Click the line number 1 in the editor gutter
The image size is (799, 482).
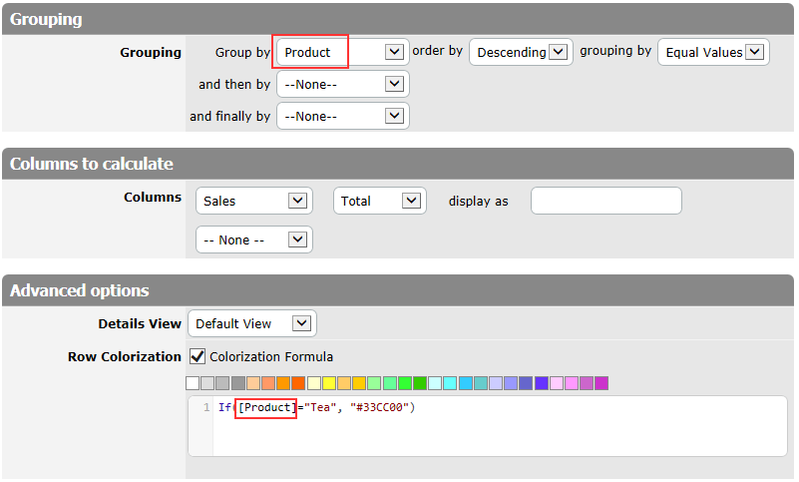[206, 407]
